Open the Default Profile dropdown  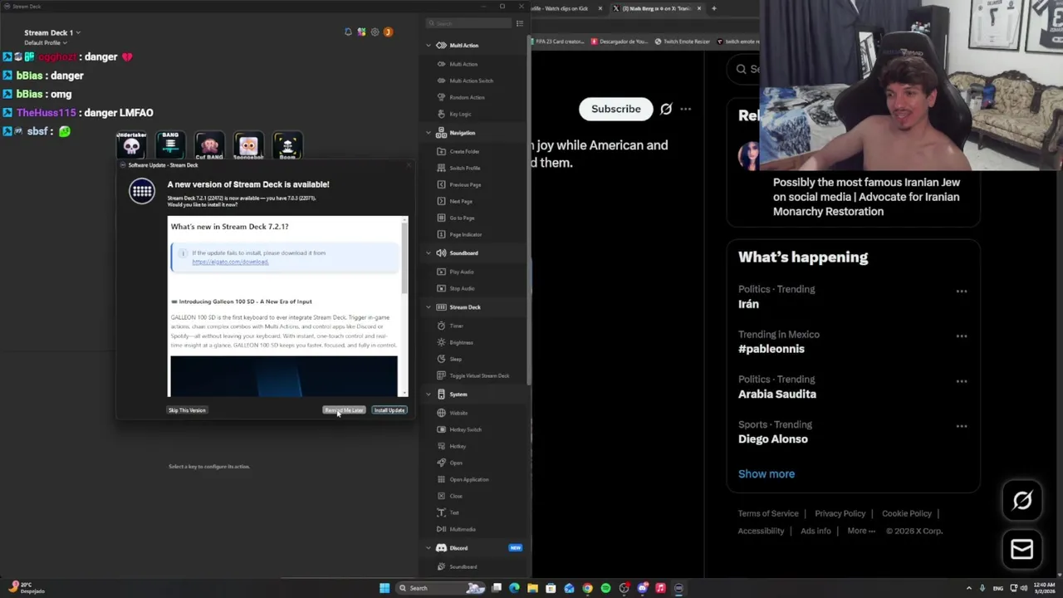[x=45, y=42]
